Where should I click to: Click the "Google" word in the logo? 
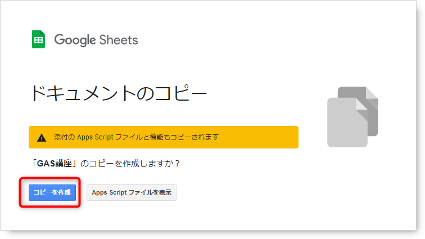75,40
